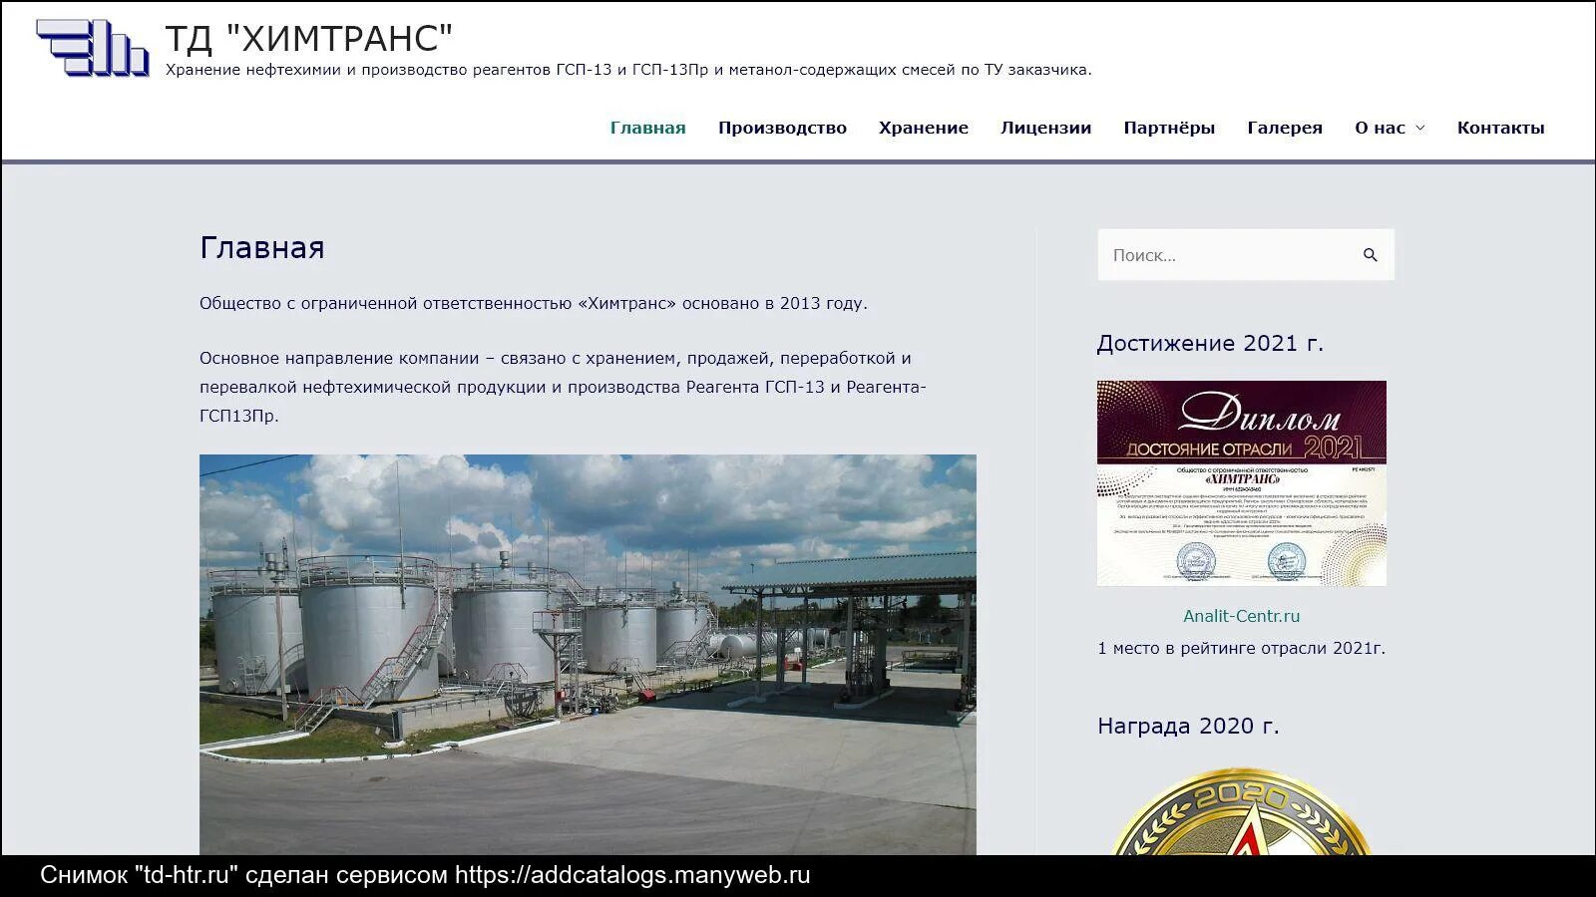View the Галерея page

pos(1285,128)
